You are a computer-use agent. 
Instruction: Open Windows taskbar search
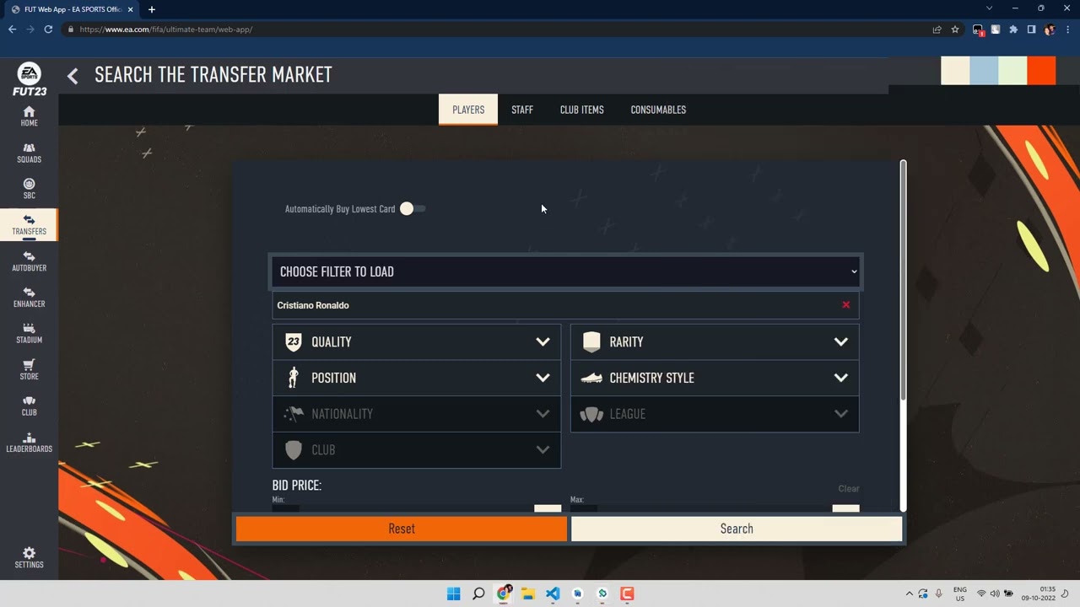click(478, 594)
